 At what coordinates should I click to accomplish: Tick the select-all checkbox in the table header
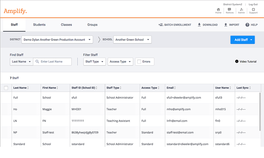[6, 88]
